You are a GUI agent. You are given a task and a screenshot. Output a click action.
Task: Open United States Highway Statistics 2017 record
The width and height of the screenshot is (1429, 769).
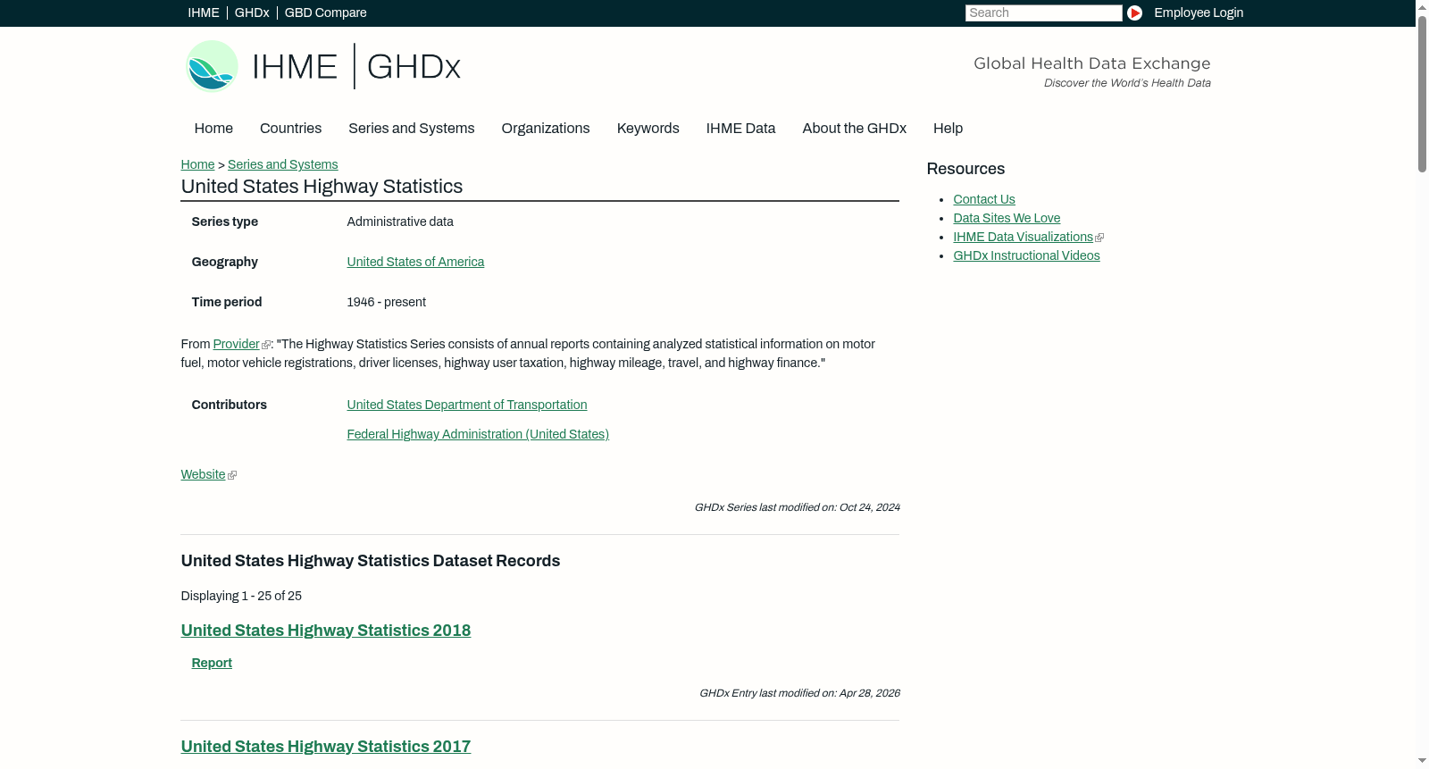coord(325,747)
